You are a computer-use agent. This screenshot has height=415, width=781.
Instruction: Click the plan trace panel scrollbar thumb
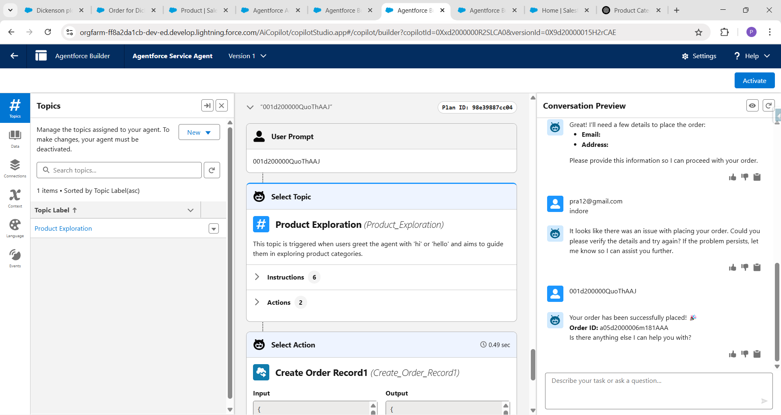(533, 364)
